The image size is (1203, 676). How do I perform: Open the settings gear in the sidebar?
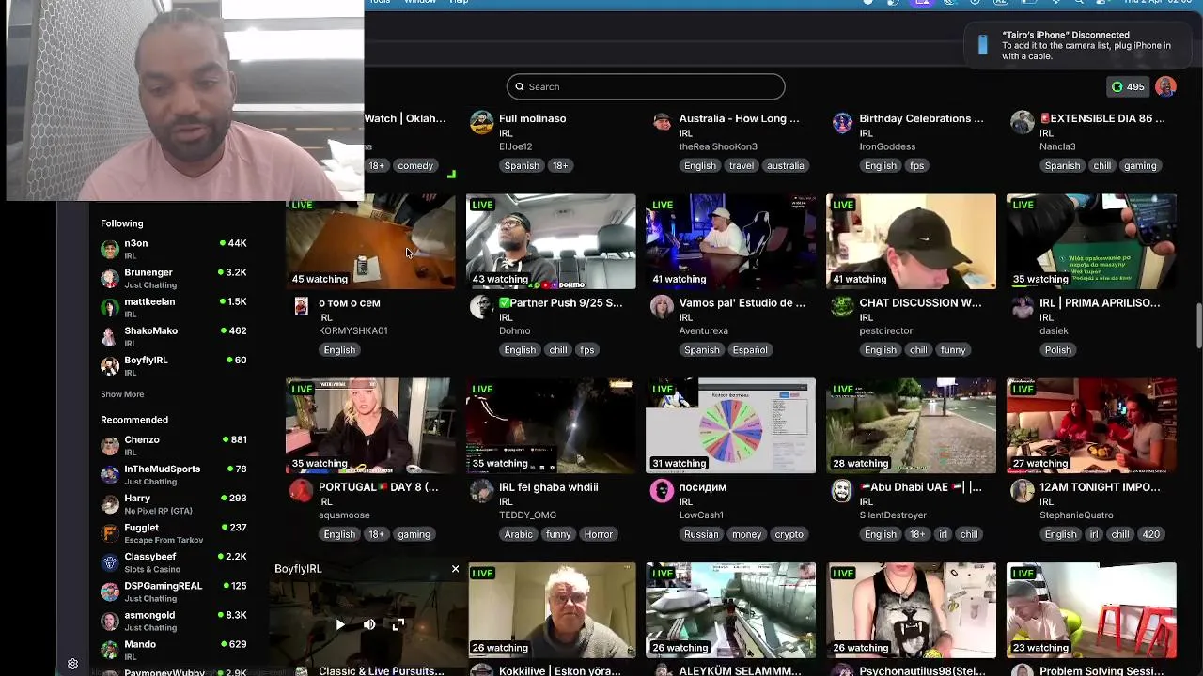point(72,664)
